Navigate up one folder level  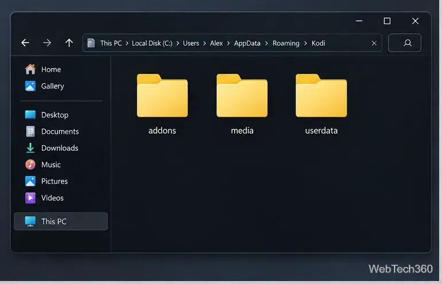tap(69, 43)
